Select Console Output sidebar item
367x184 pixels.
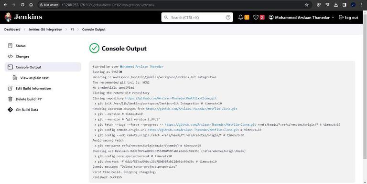pos(43,67)
